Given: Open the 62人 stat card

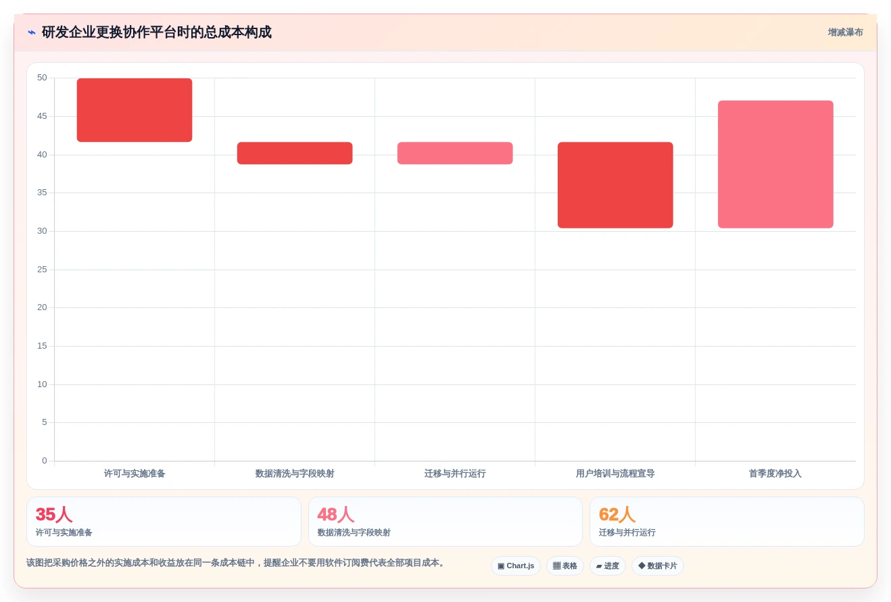Looking at the screenshot, I should click(727, 522).
